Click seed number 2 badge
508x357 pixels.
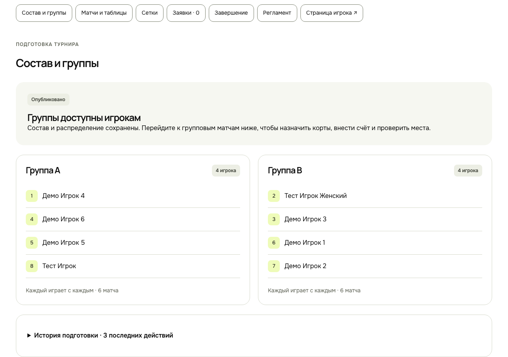(x=274, y=196)
